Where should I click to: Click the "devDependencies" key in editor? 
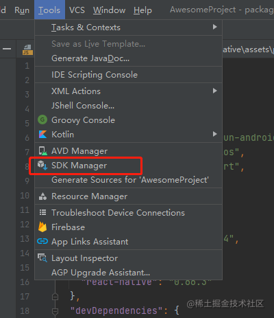coord(116,310)
